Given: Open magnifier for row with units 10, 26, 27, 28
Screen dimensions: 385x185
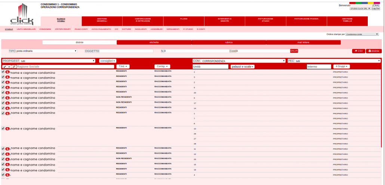Looking at the screenshot, I should pyautogui.click(x=7, y=129).
